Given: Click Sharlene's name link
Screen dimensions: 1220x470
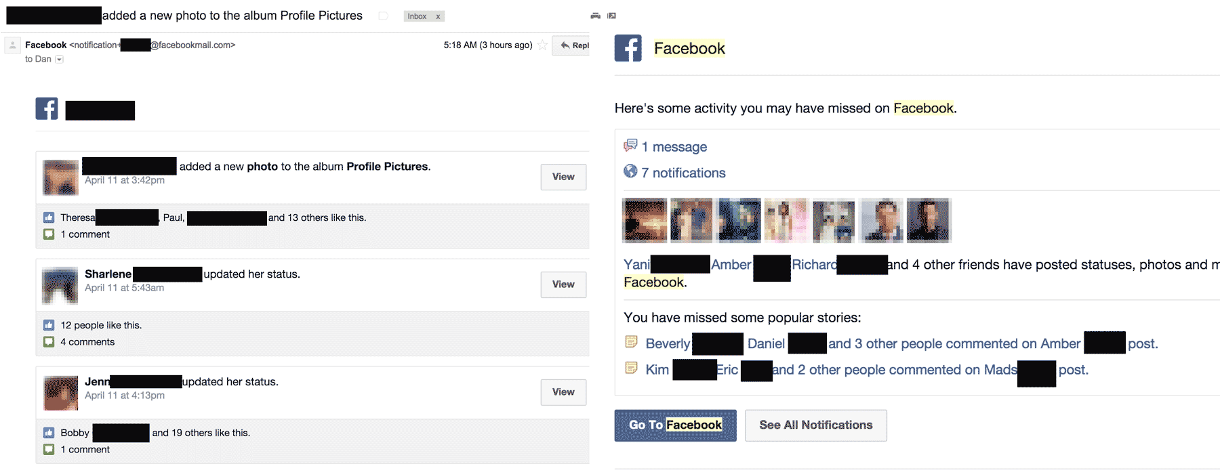Looking at the screenshot, I should pyautogui.click(x=108, y=274).
